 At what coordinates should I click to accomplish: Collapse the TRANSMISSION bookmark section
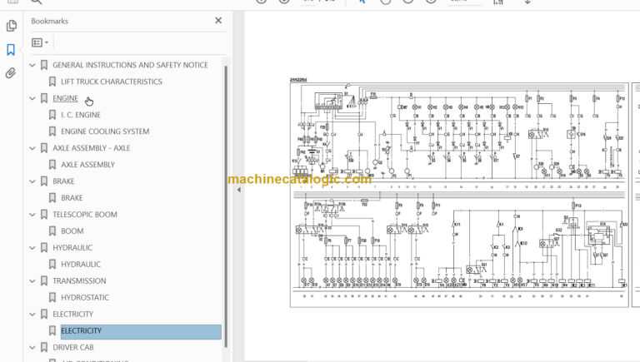click(x=32, y=280)
